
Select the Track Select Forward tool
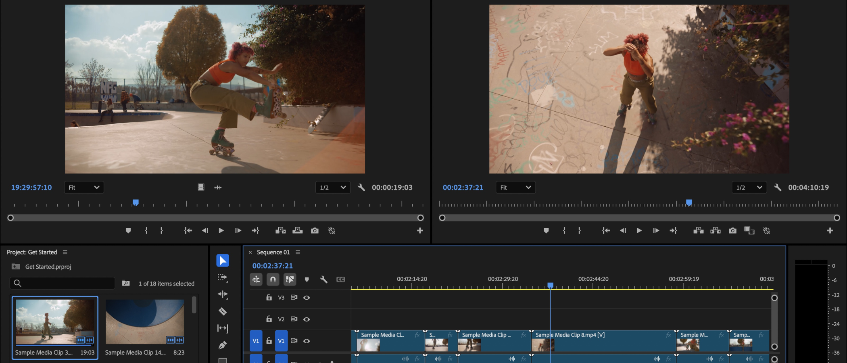(223, 277)
